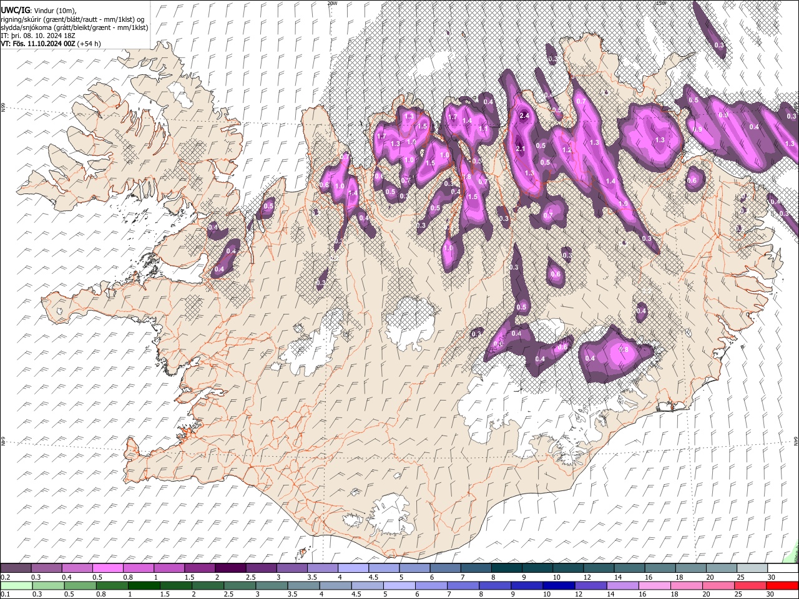Click the 'slydda/snjókoma' header line
This screenshot has height=599, width=799.
pos(74,27)
